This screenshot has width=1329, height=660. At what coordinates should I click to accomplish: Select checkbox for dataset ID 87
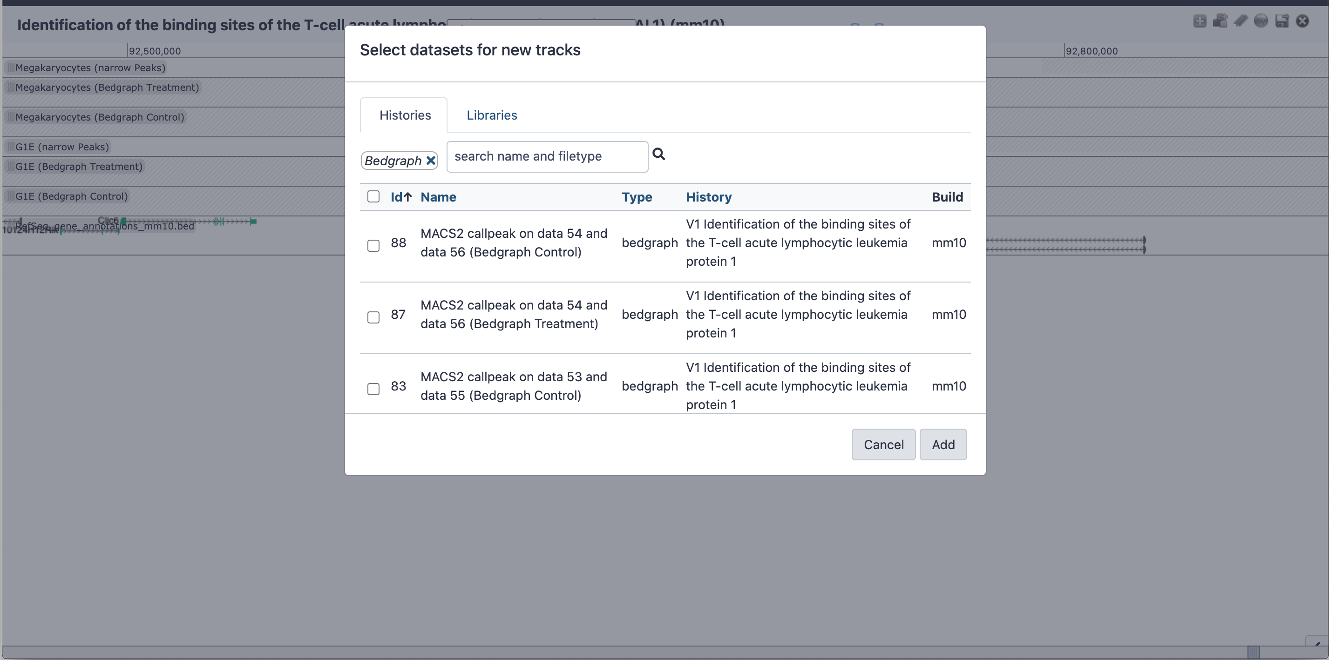[x=373, y=317]
